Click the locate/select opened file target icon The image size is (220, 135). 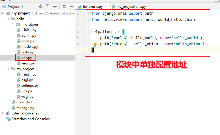point(41,6)
